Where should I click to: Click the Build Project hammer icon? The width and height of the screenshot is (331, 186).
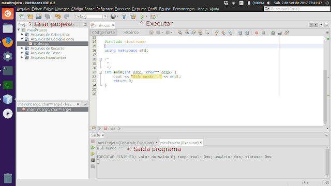124,17
